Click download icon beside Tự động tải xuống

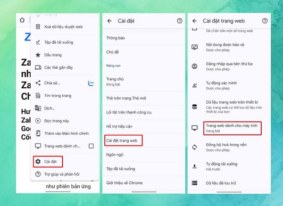click(194, 166)
